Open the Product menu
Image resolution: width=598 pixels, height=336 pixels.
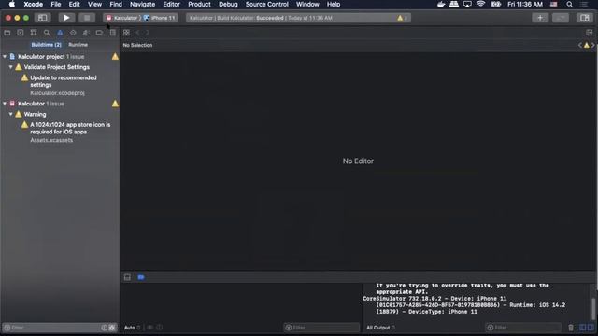199,4
